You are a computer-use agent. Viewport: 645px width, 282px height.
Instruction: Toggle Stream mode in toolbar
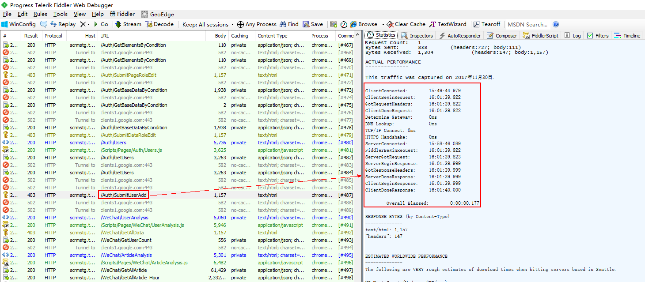click(x=128, y=24)
